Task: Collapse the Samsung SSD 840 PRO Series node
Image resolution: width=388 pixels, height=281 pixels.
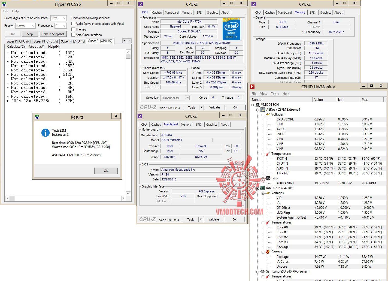Action: pos(257,271)
